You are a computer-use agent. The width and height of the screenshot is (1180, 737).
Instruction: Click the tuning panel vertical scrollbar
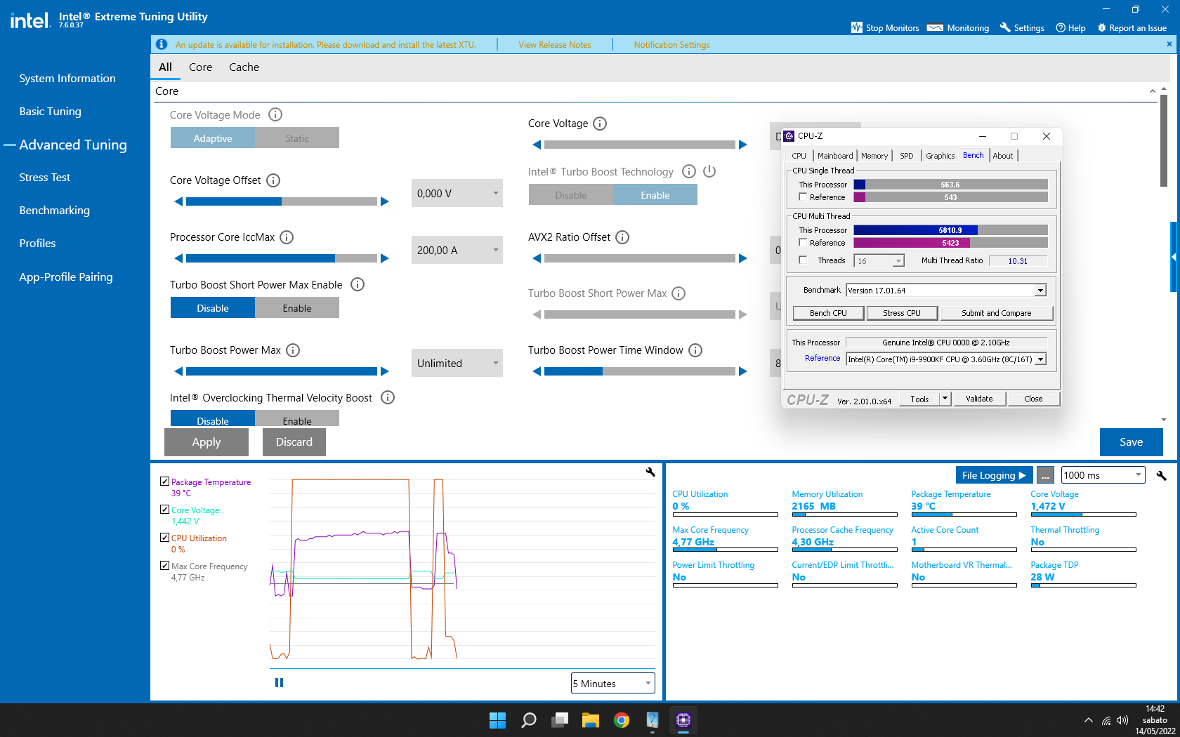1164,140
